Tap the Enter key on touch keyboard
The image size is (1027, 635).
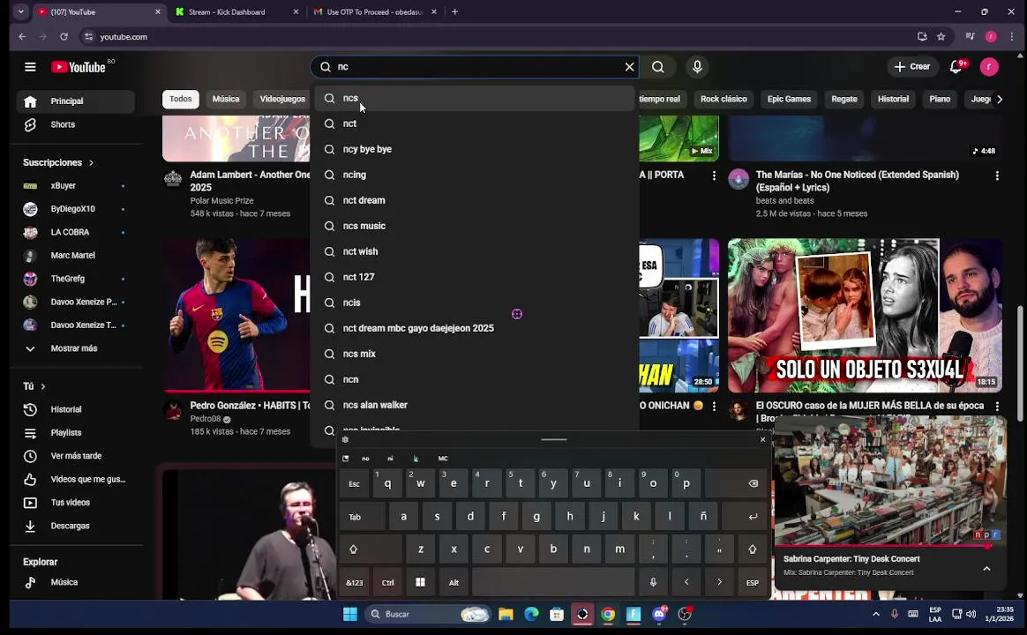[746, 517]
